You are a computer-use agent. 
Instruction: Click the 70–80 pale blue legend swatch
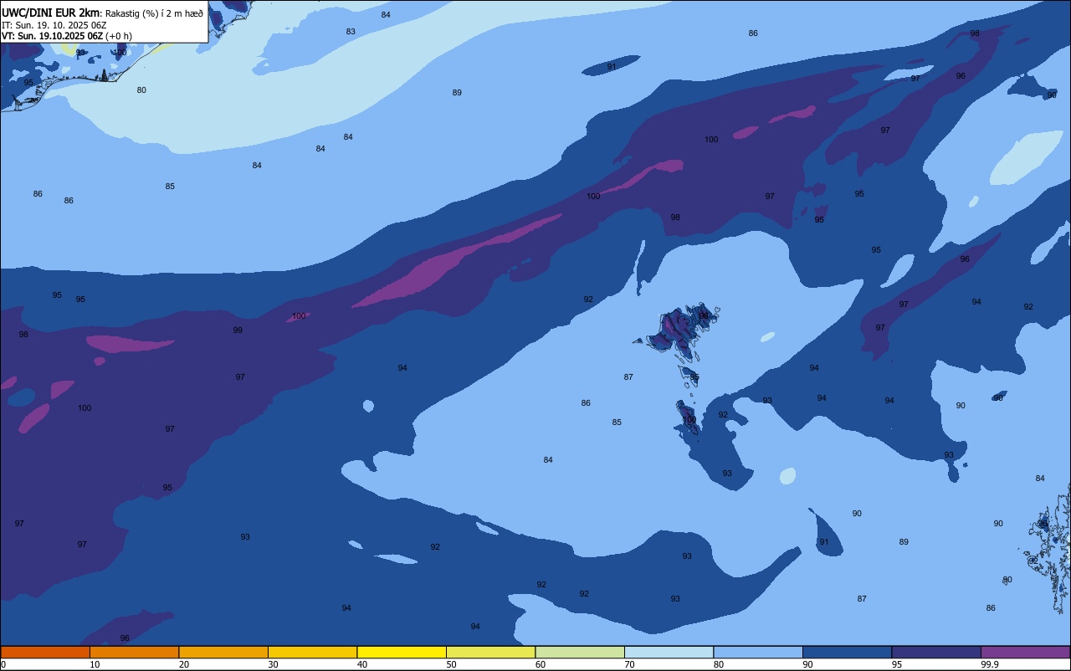669,652
